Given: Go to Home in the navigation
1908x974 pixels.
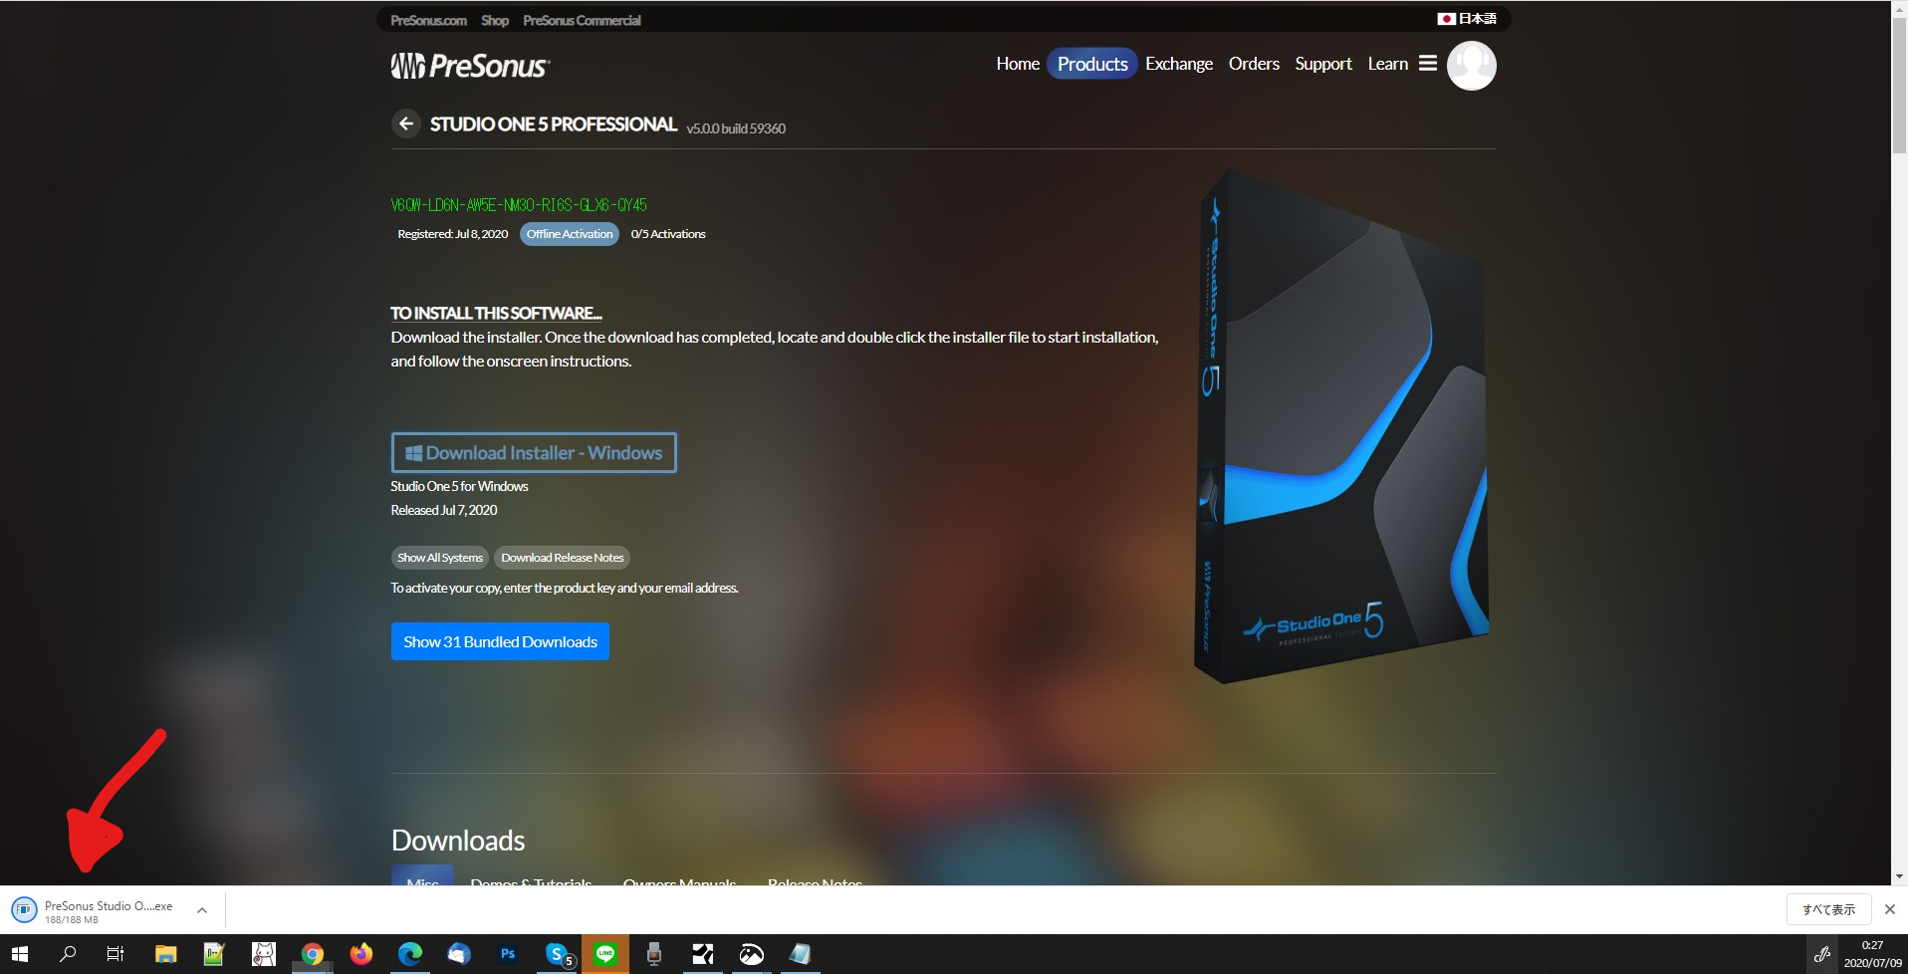Looking at the screenshot, I should coord(1018,64).
